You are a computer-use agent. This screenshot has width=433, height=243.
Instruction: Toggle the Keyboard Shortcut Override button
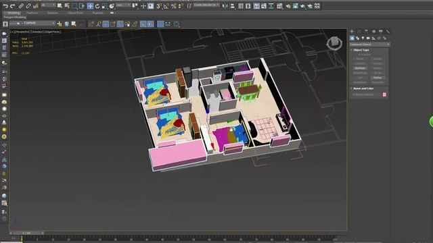point(150,6)
